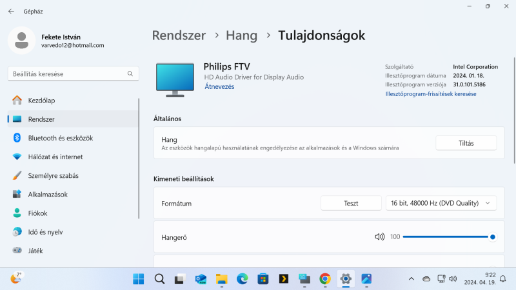
Task: Open Személyre szabás settings
Action: pyautogui.click(x=73, y=175)
